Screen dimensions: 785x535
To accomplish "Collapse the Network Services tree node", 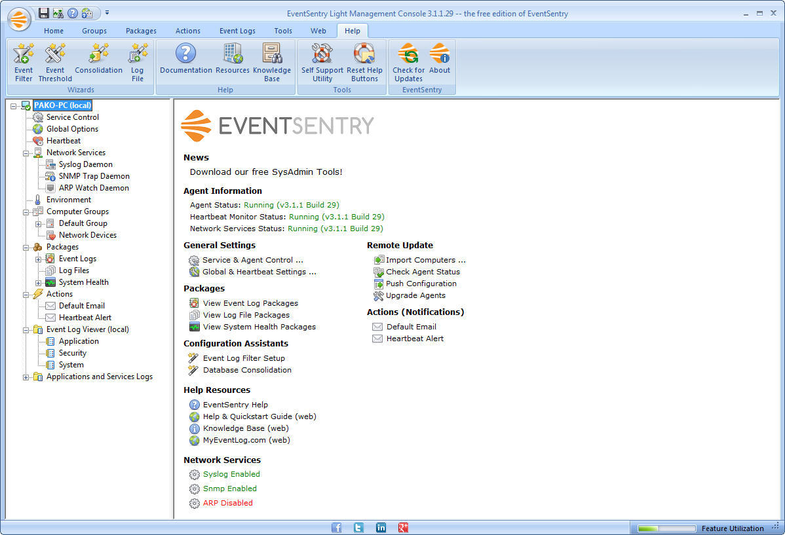I will [26, 153].
